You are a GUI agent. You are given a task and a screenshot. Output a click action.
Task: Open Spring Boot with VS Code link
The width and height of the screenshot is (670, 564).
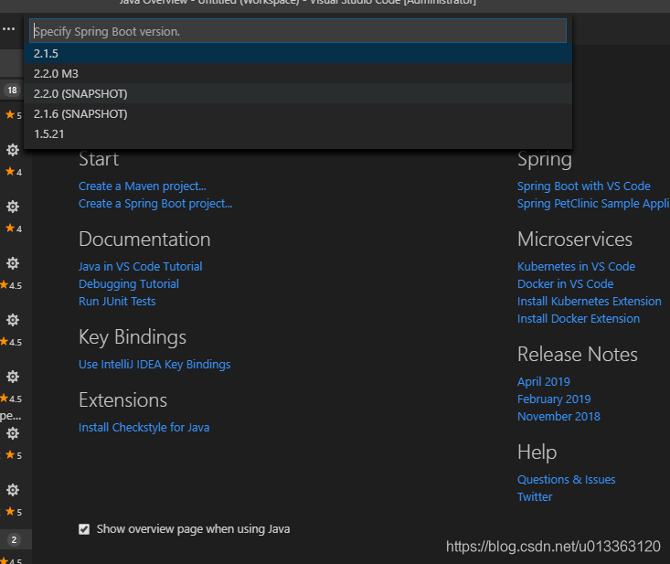(x=584, y=186)
